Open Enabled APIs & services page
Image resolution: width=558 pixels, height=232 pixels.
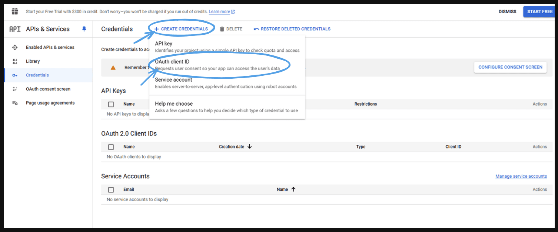[x=50, y=47]
